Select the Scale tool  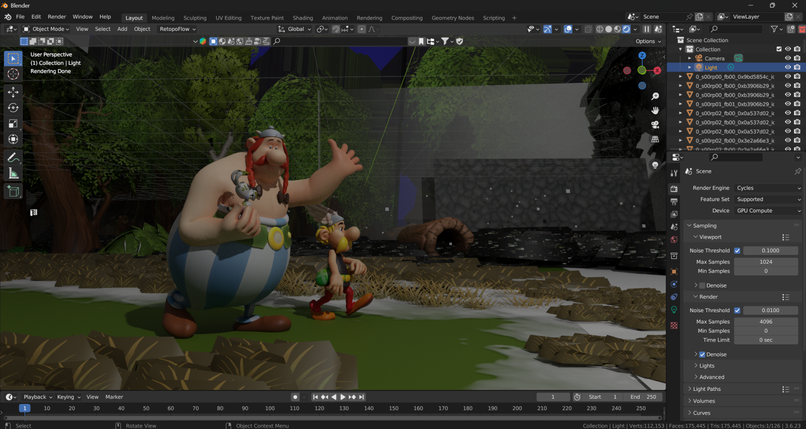[13, 123]
